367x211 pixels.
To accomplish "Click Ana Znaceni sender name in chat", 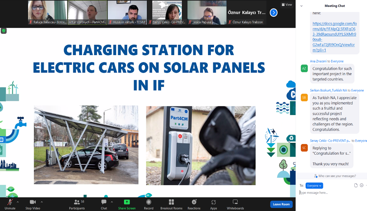I will coord(318,61).
